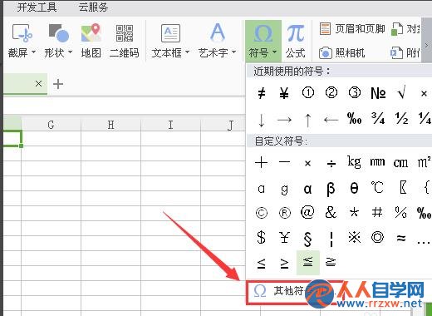Insert the one half ½ symbol
The height and width of the screenshot is (316, 432).
[x=401, y=118]
